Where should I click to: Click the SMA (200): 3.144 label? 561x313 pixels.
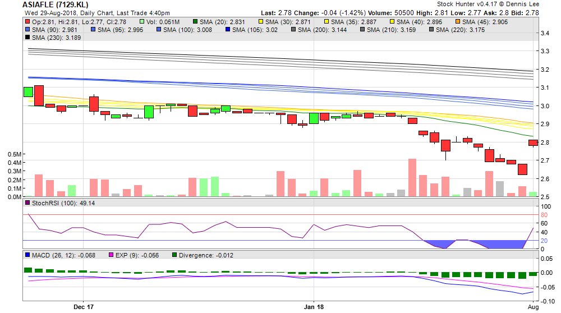coord(323,30)
